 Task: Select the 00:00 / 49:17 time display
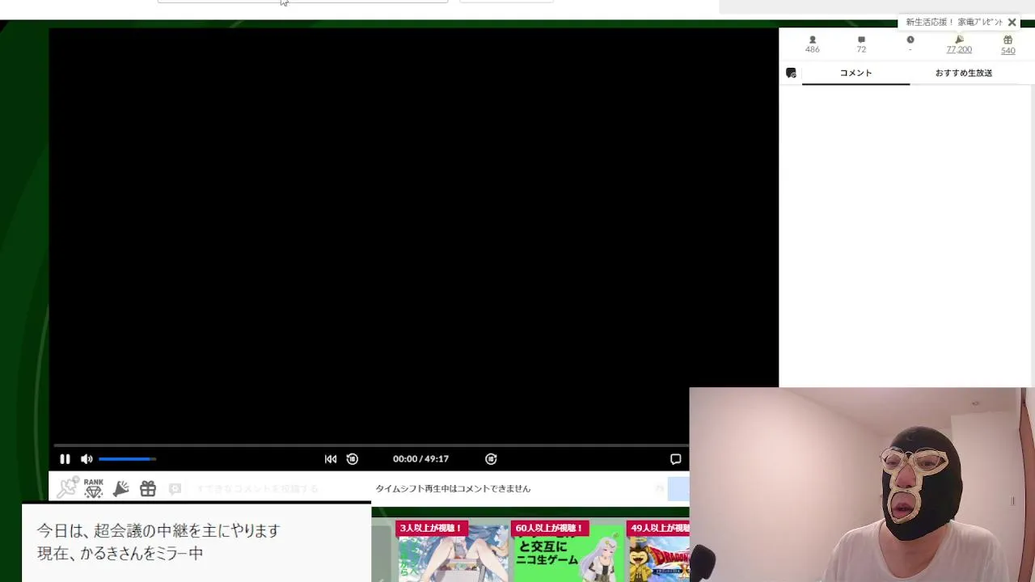(x=420, y=459)
